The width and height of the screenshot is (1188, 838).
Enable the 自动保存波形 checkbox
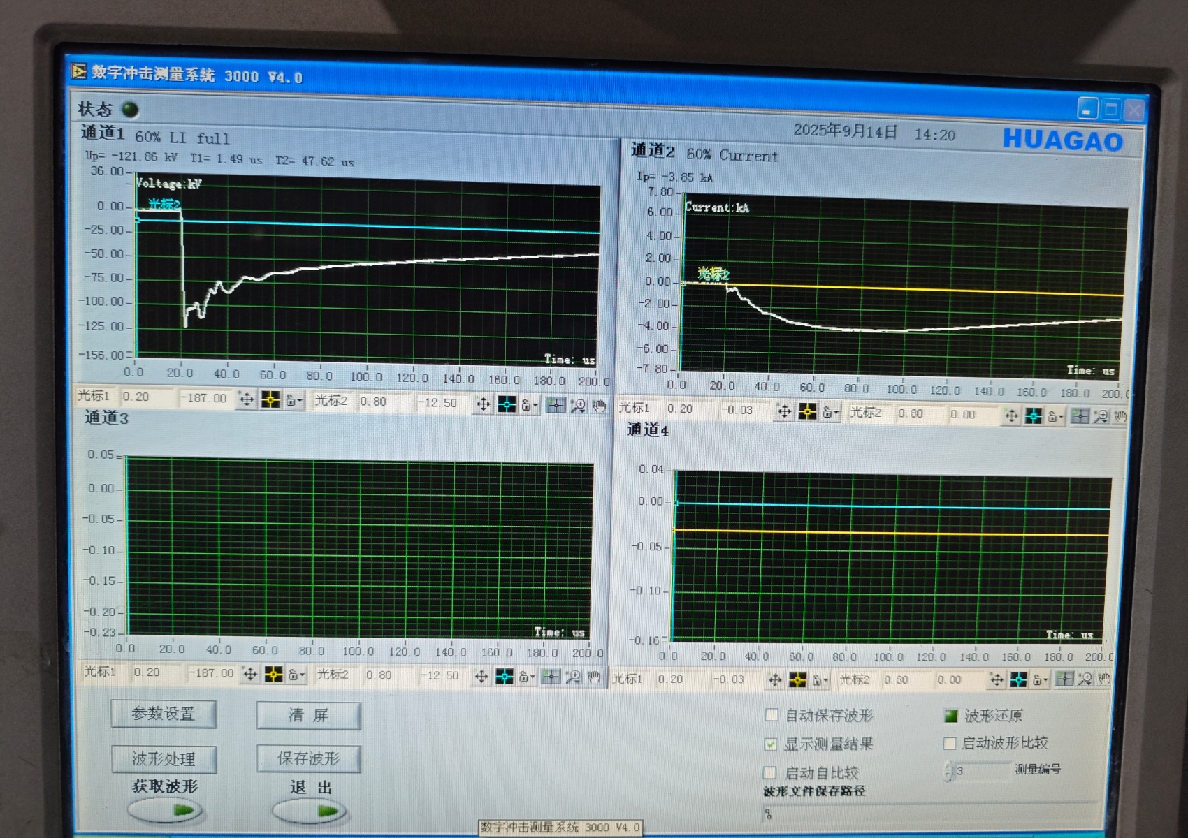[772, 714]
